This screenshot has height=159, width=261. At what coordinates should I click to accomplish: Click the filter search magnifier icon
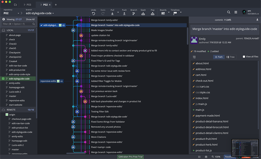pos(34,24)
